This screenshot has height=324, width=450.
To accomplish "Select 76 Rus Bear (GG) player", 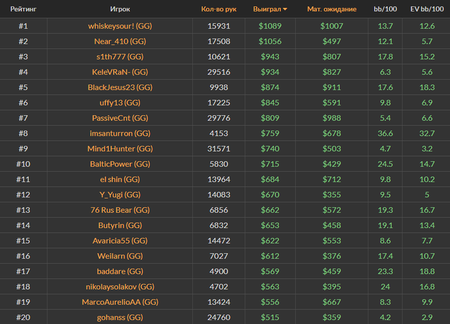I will tap(120, 210).
